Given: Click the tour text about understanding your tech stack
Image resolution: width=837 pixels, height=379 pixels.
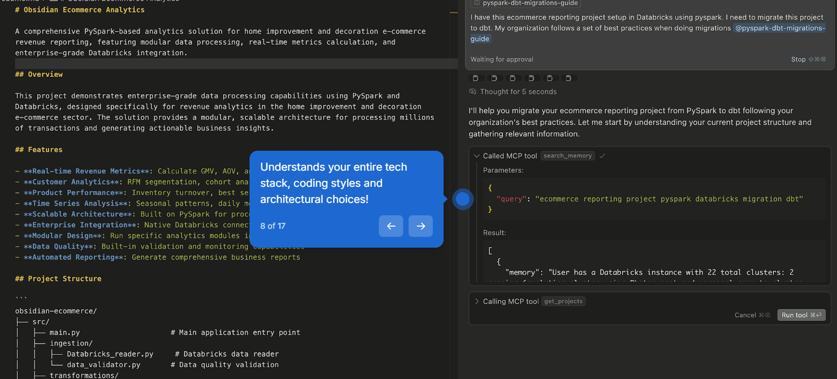Looking at the screenshot, I should pos(334,183).
